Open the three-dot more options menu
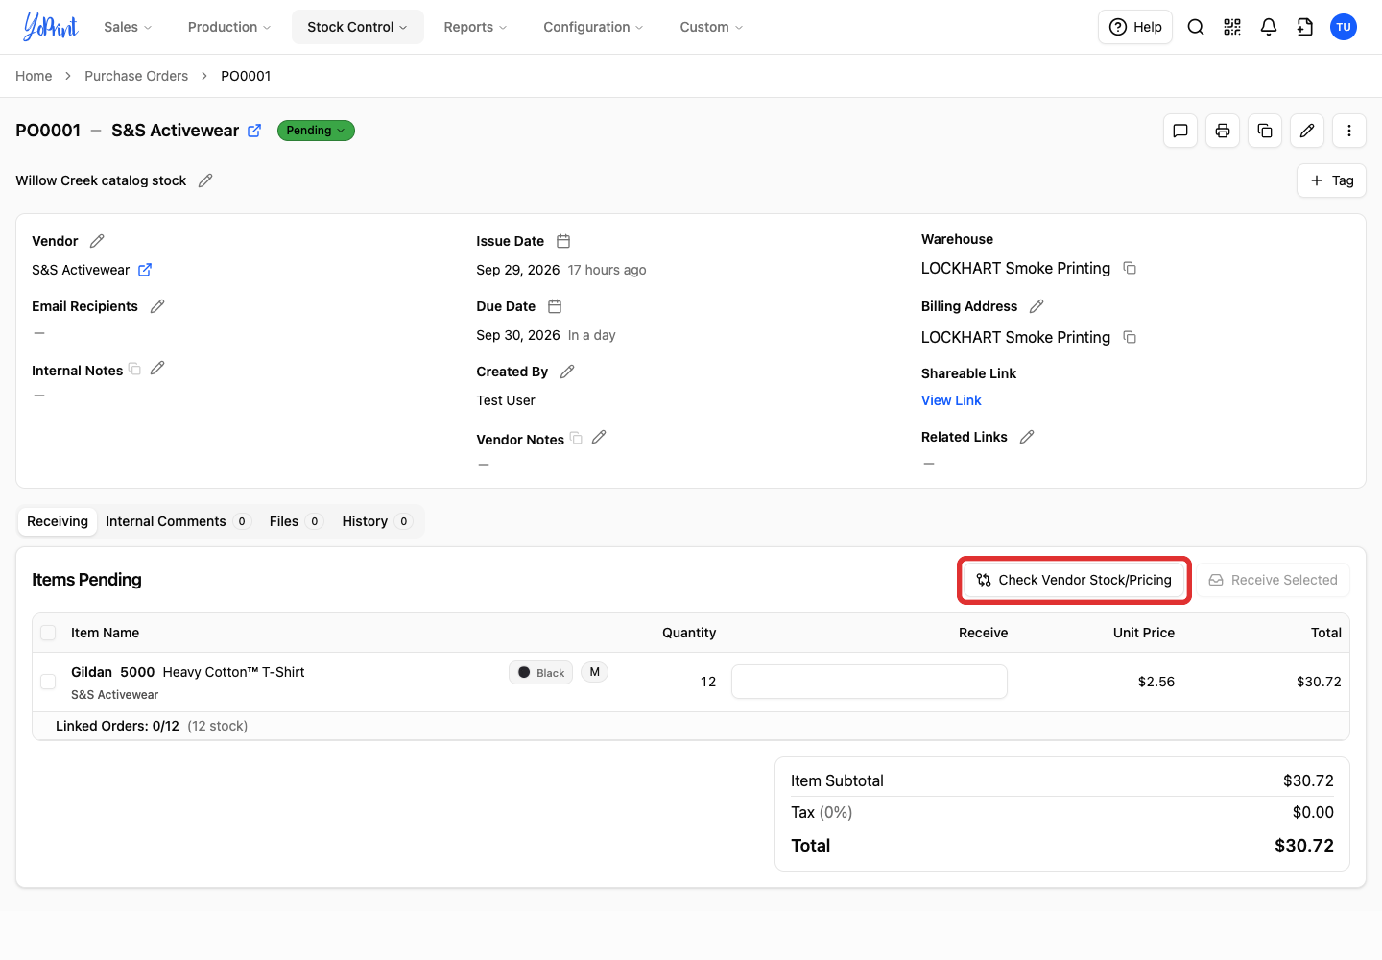This screenshot has height=960, width=1382. coord(1349,131)
